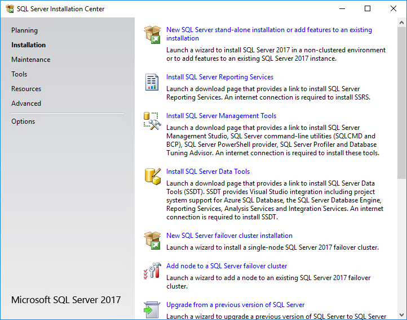Minimize the Installation Center window
Image resolution: width=407 pixels, height=320 pixels.
click(342, 9)
